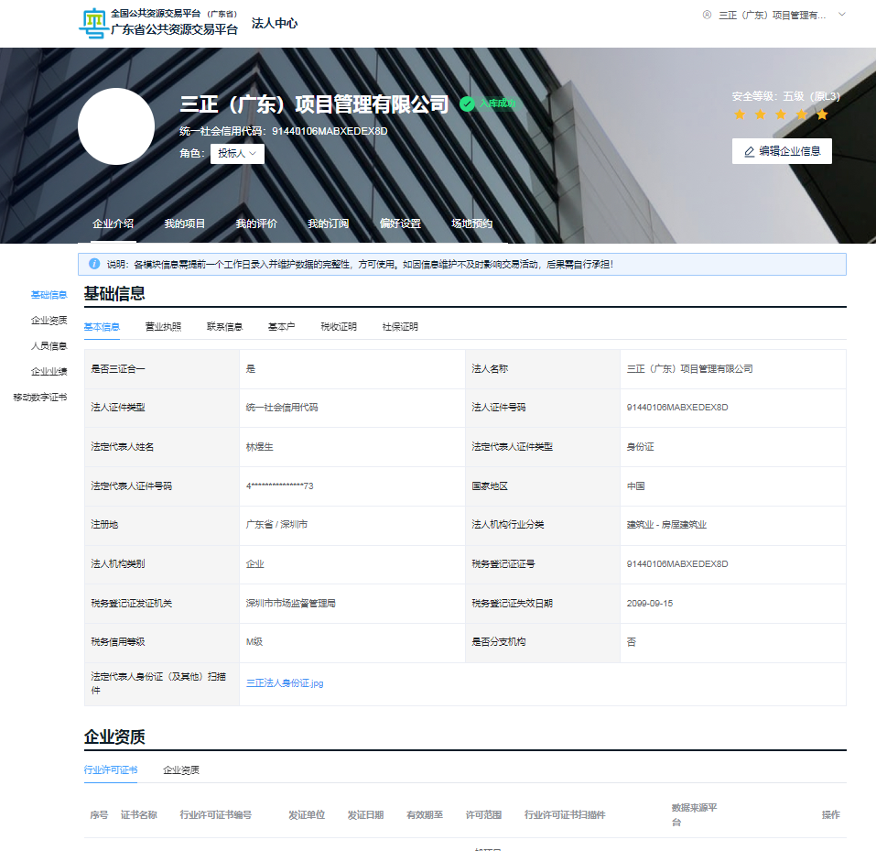
Task: Select the 基本信息 sub-tab
Action: click(102, 326)
